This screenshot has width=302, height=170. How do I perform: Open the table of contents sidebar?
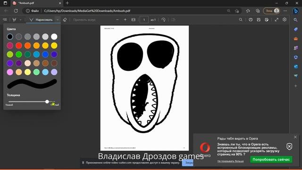click(x=5, y=20)
